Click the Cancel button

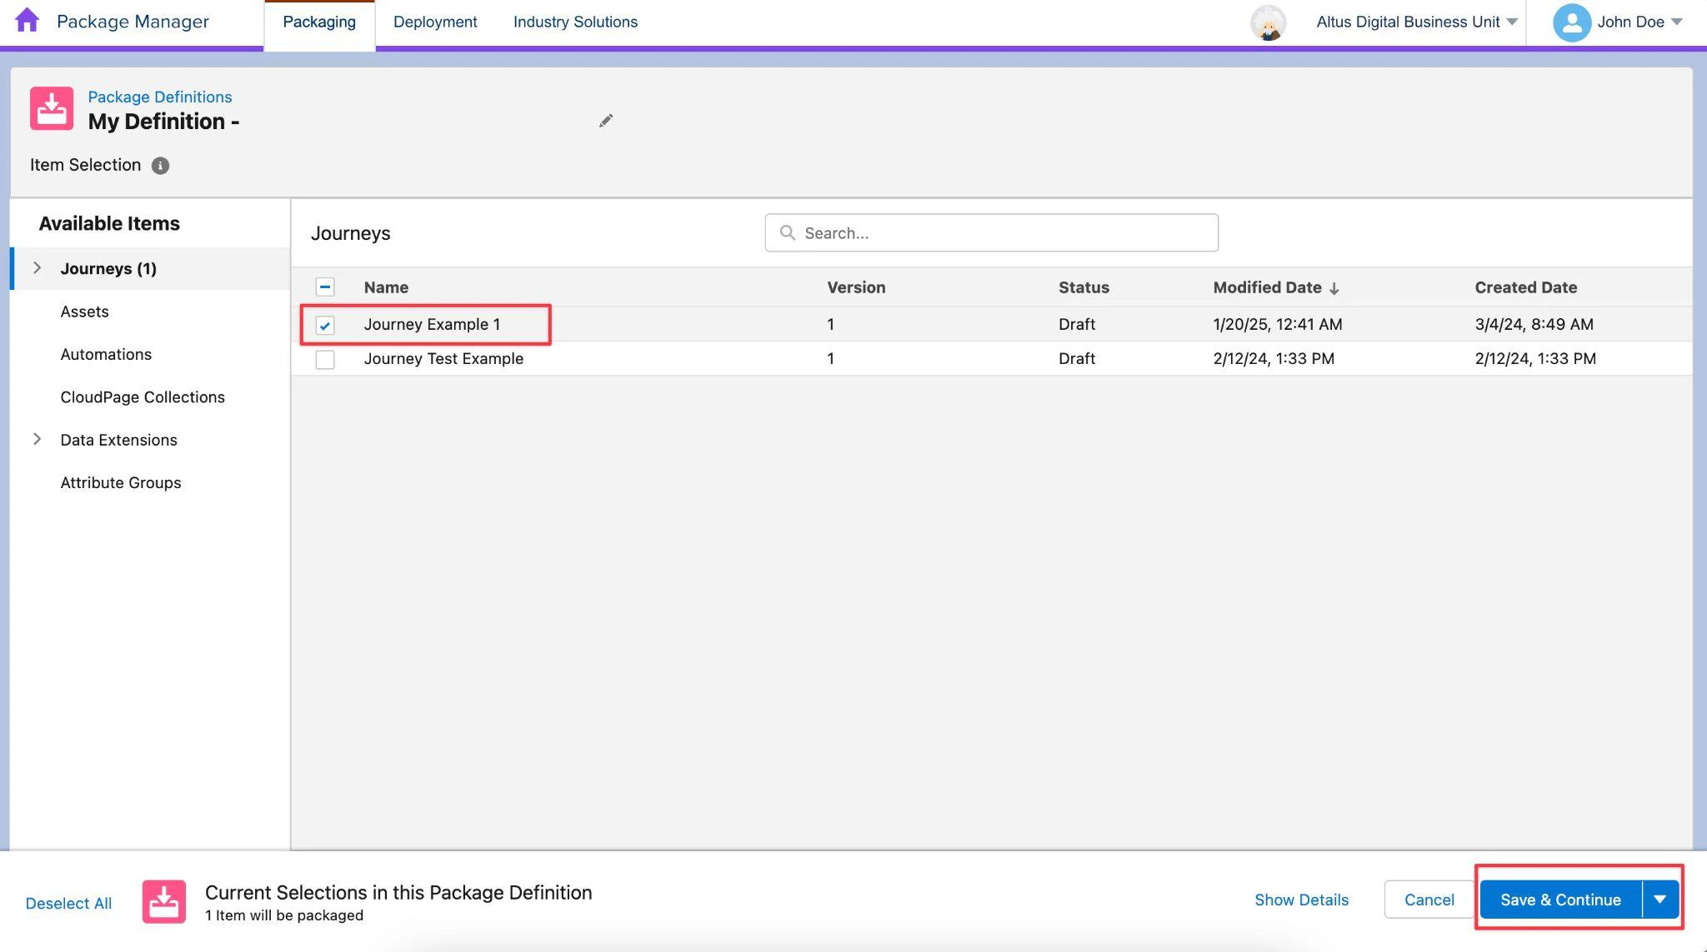(x=1429, y=900)
